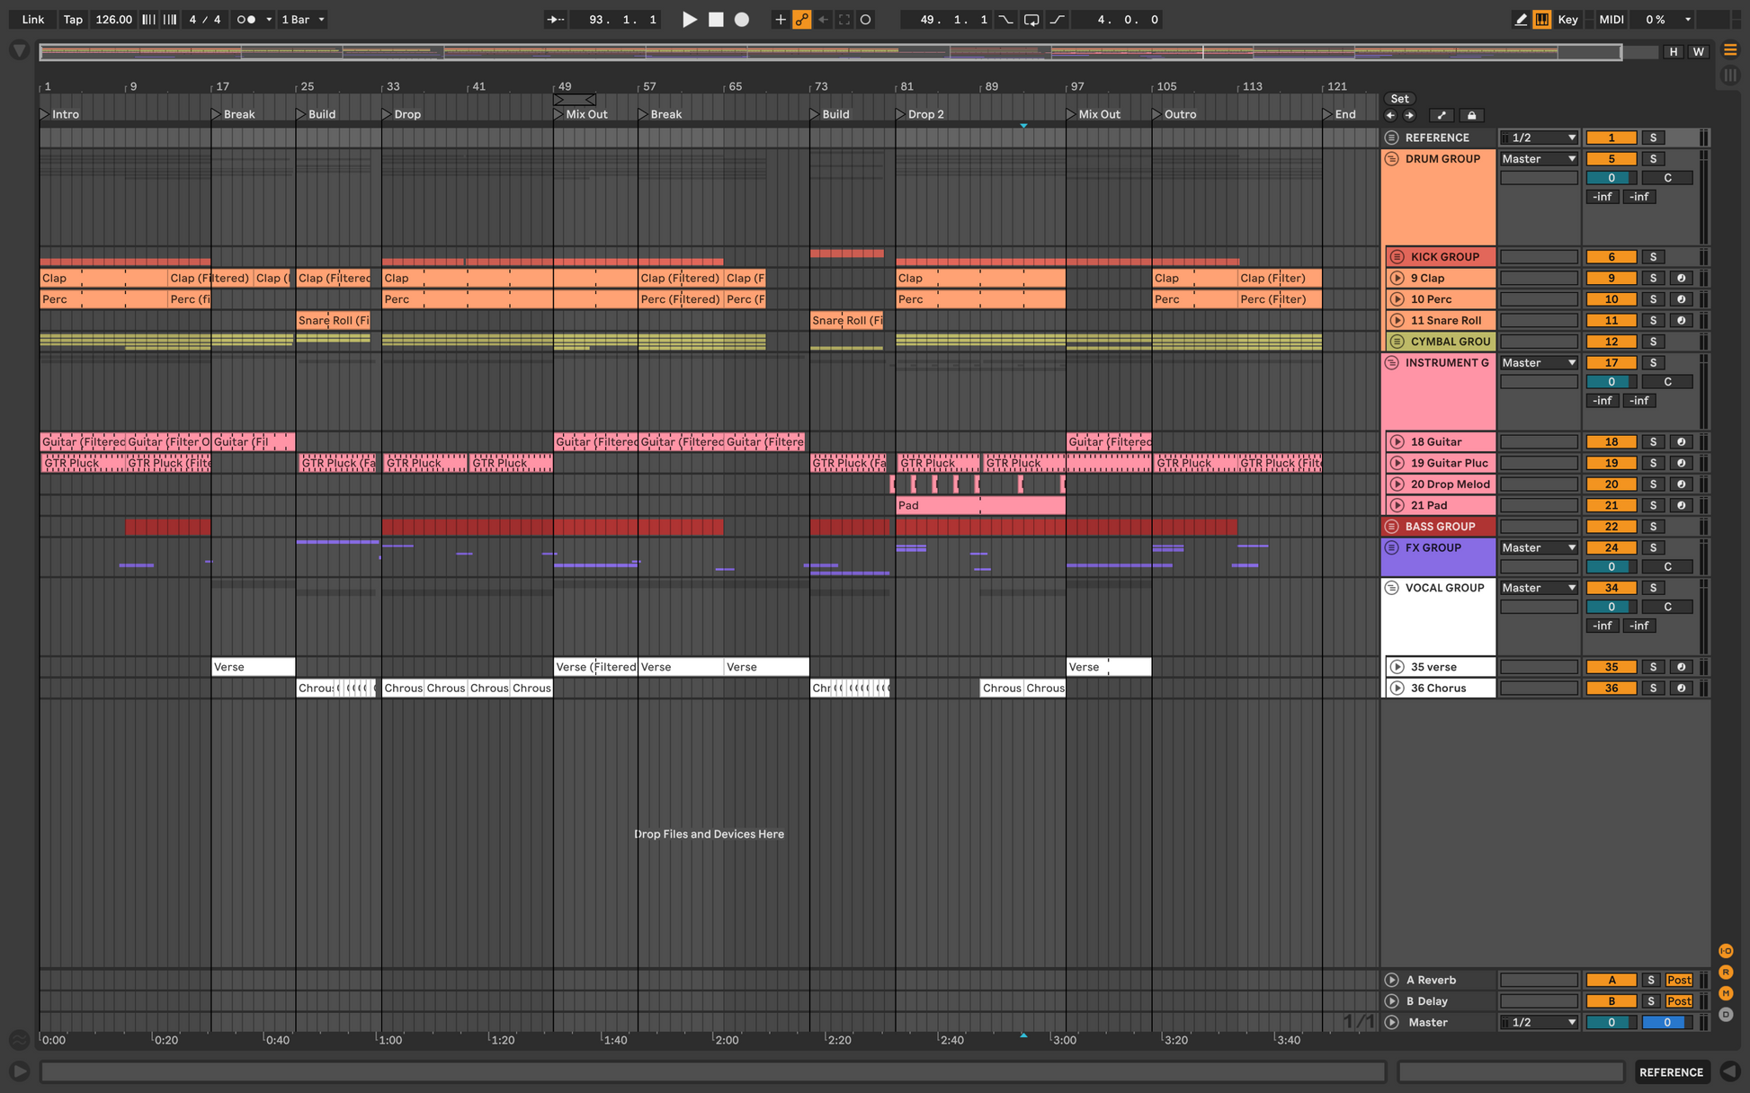Image resolution: width=1750 pixels, height=1093 pixels.
Task: Toggle Post button on A Reverb
Action: pos(1679,981)
